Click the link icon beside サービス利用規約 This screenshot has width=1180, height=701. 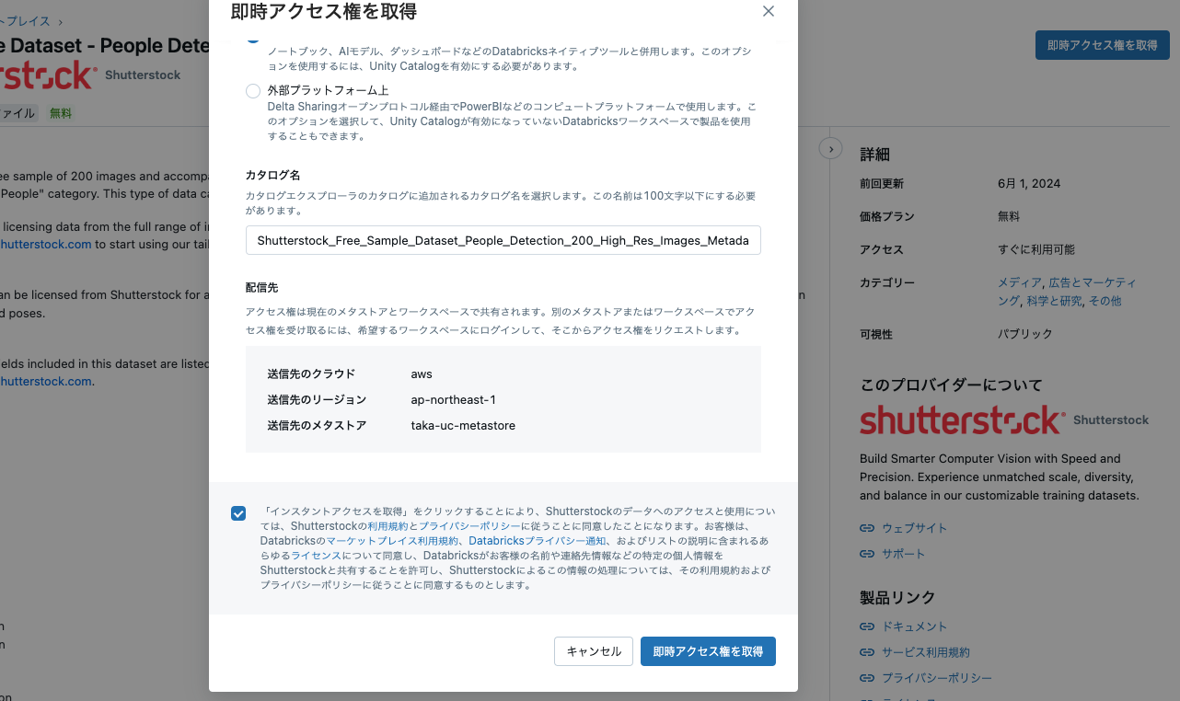point(865,651)
